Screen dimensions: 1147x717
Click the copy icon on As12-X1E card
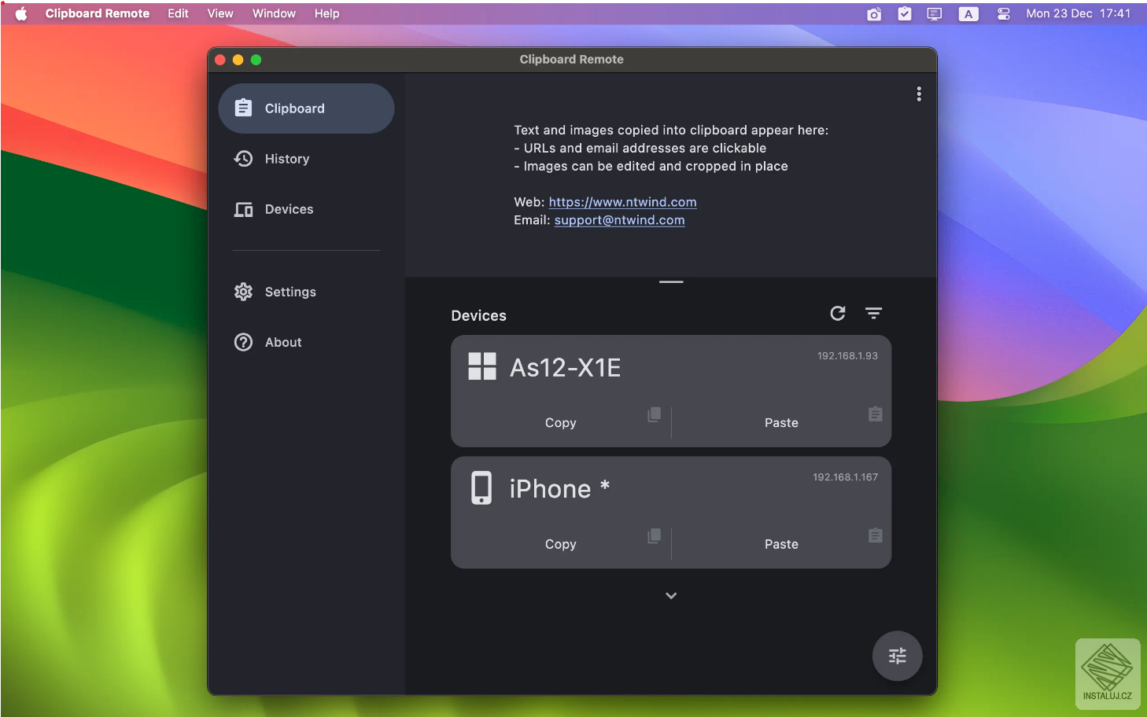pyautogui.click(x=654, y=414)
